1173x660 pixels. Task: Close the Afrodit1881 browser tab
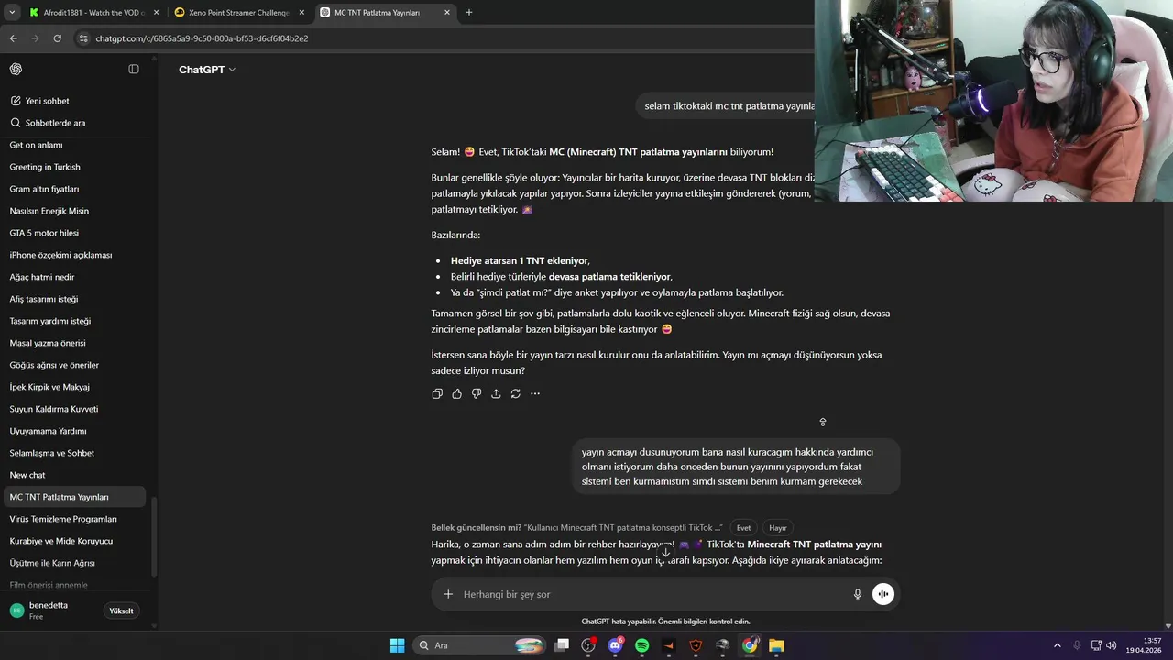156,13
